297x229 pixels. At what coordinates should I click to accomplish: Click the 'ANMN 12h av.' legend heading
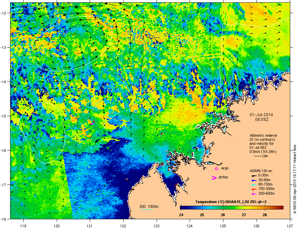(261, 171)
